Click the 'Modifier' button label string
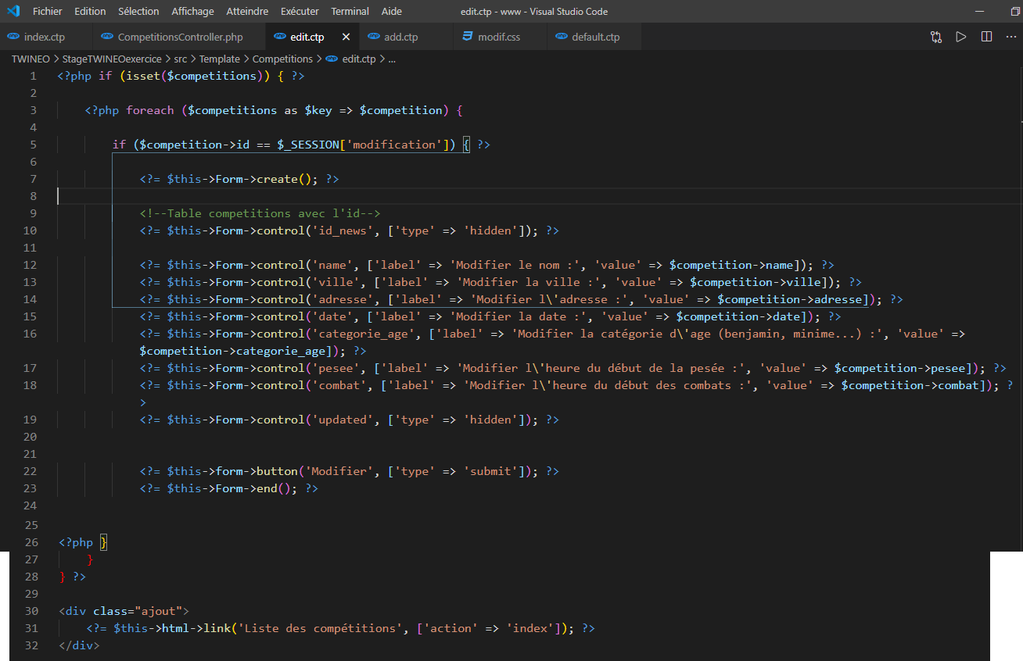Image resolution: width=1023 pixels, height=661 pixels. point(339,471)
